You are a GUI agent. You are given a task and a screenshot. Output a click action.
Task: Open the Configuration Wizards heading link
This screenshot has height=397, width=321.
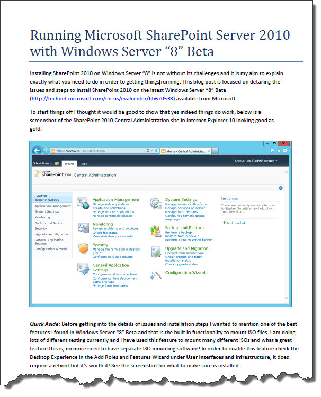[186, 273]
